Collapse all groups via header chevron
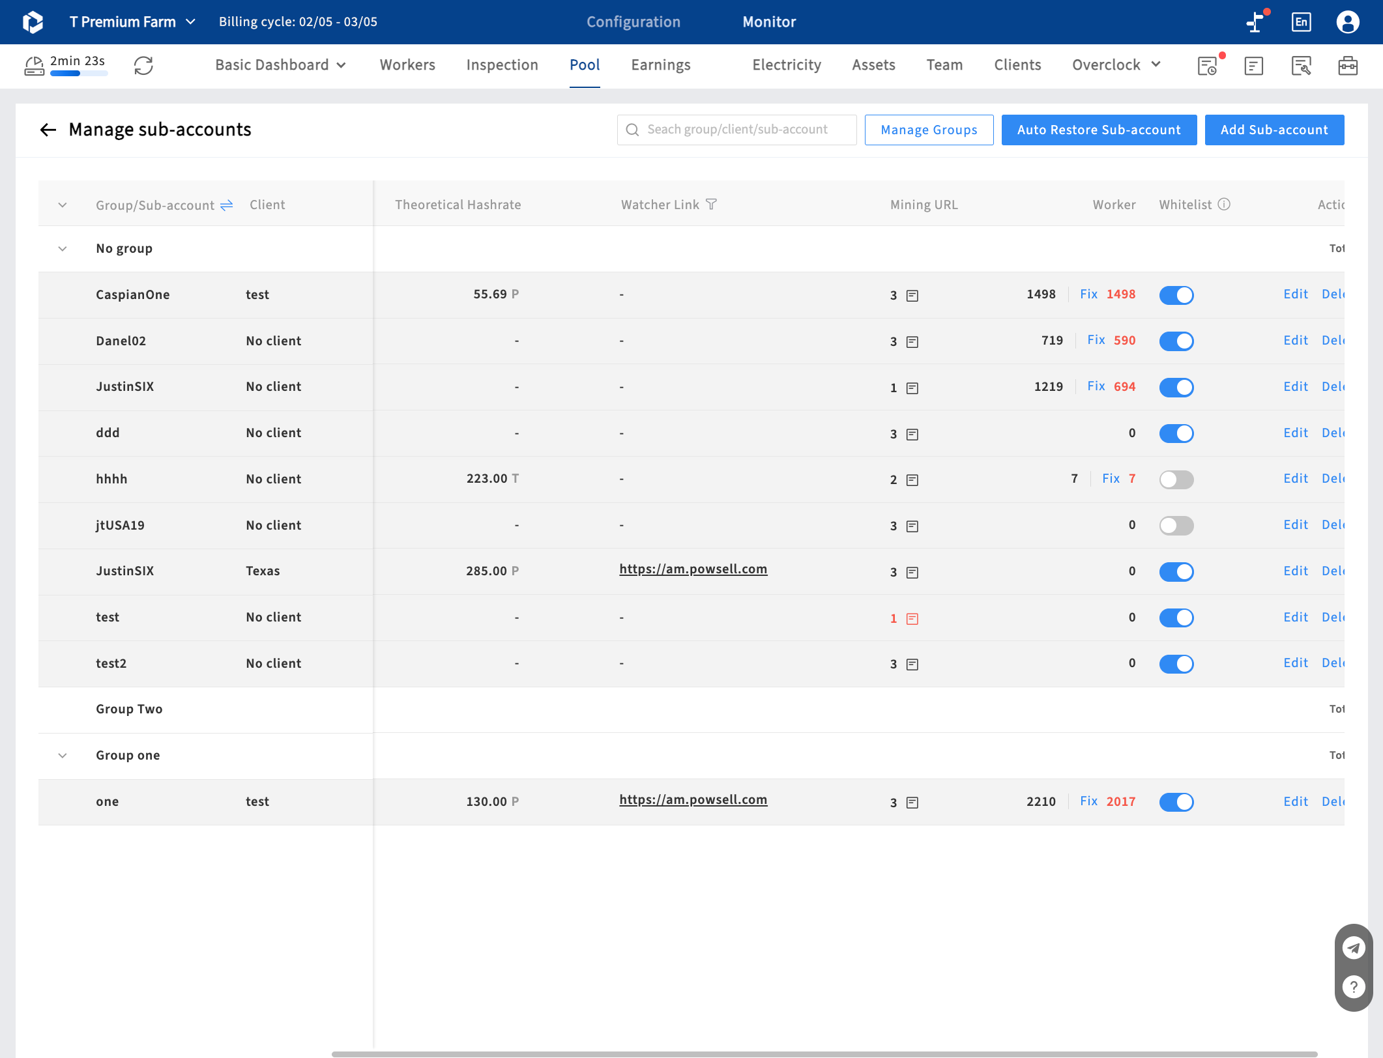The height and width of the screenshot is (1058, 1383). coord(63,205)
